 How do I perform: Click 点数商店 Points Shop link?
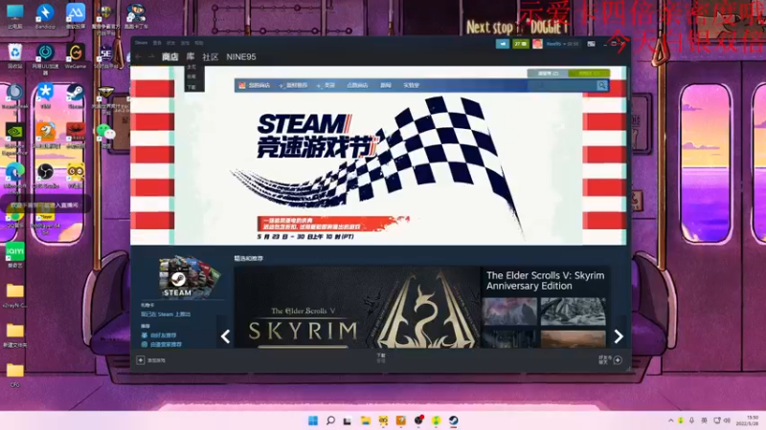click(357, 85)
